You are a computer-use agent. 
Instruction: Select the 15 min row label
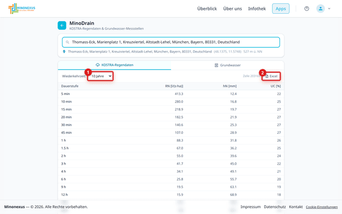[66, 109]
